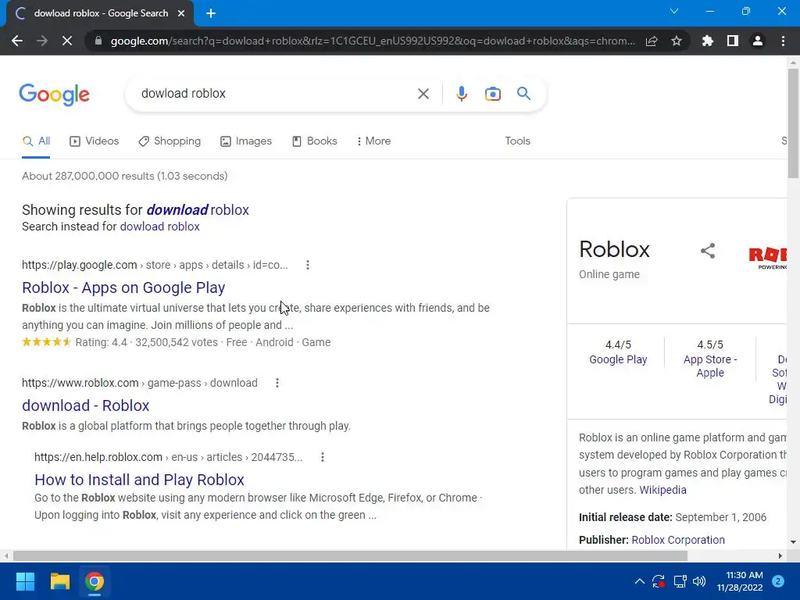Open the App Store - Apple rating link
The image size is (800, 600).
point(710,366)
